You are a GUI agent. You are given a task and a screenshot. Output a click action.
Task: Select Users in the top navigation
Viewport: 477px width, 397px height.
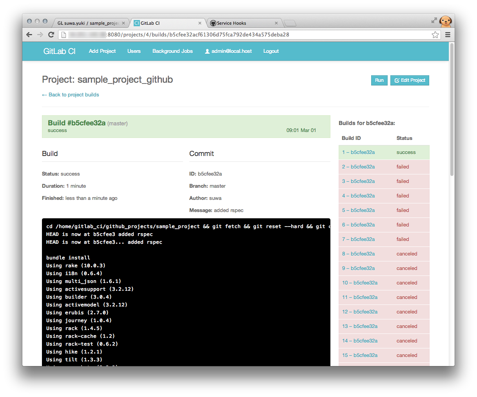point(134,51)
